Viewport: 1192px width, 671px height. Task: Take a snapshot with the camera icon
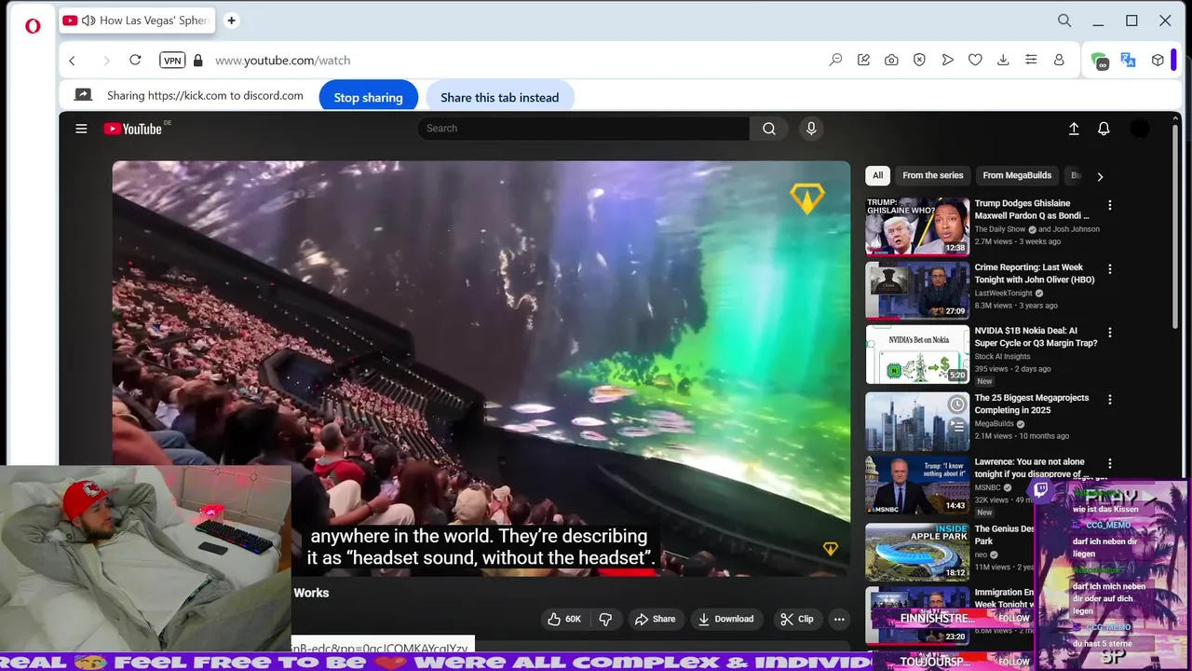pos(891,60)
